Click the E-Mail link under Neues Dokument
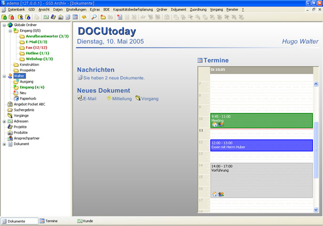 tap(89, 99)
